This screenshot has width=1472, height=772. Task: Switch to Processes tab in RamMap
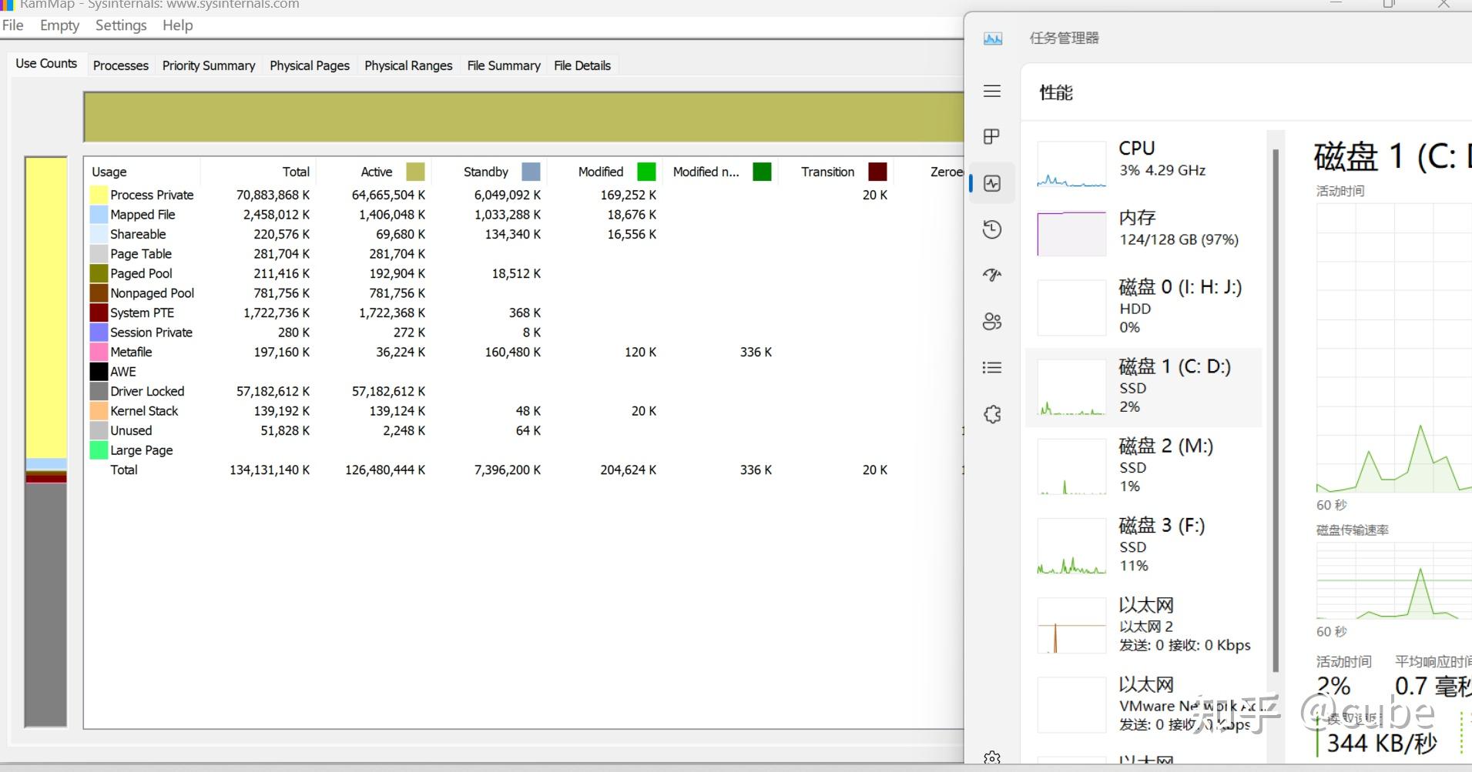[121, 66]
